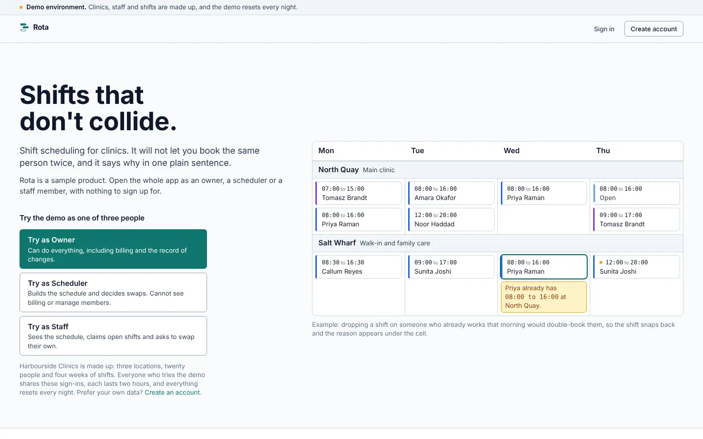Screen dimensions: 703x439
Task: Click the 'Shifts that don't collide.' headline
Action: pyautogui.click(x=98, y=108)
